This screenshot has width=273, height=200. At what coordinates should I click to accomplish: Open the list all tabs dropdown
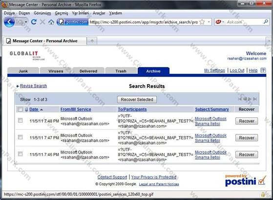pyautogui.click(x=269, y=41)
